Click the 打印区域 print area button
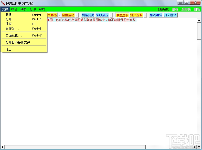 click(170, 15)
